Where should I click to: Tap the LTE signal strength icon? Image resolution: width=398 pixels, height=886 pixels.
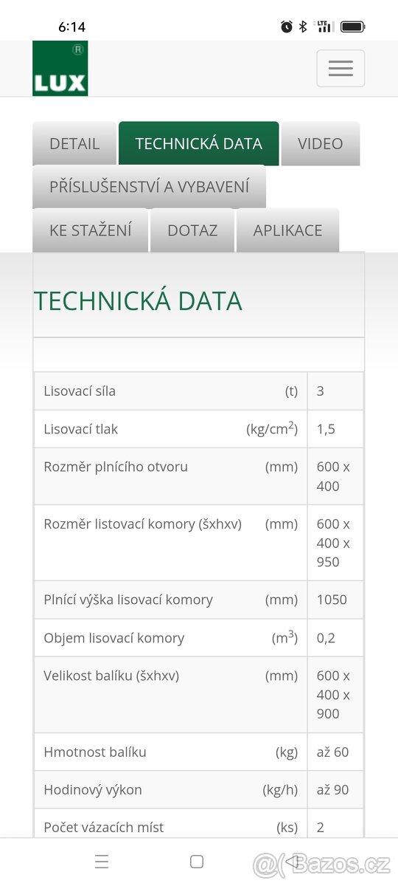click(x=324, y=27)
